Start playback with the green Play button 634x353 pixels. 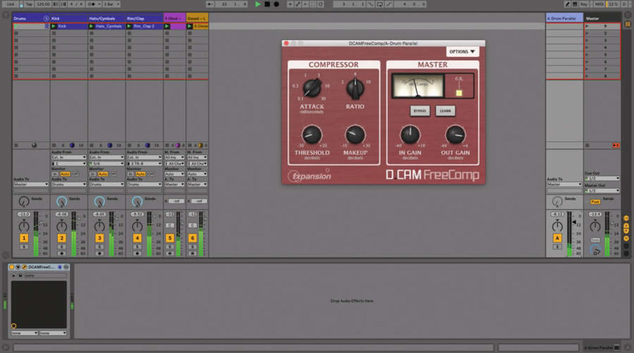[257, 4]
